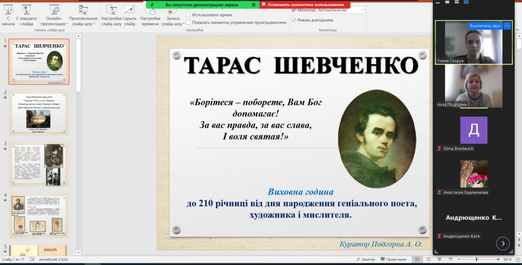
Task: Start slideshow from the status bar icon
Action: point(451,259)
